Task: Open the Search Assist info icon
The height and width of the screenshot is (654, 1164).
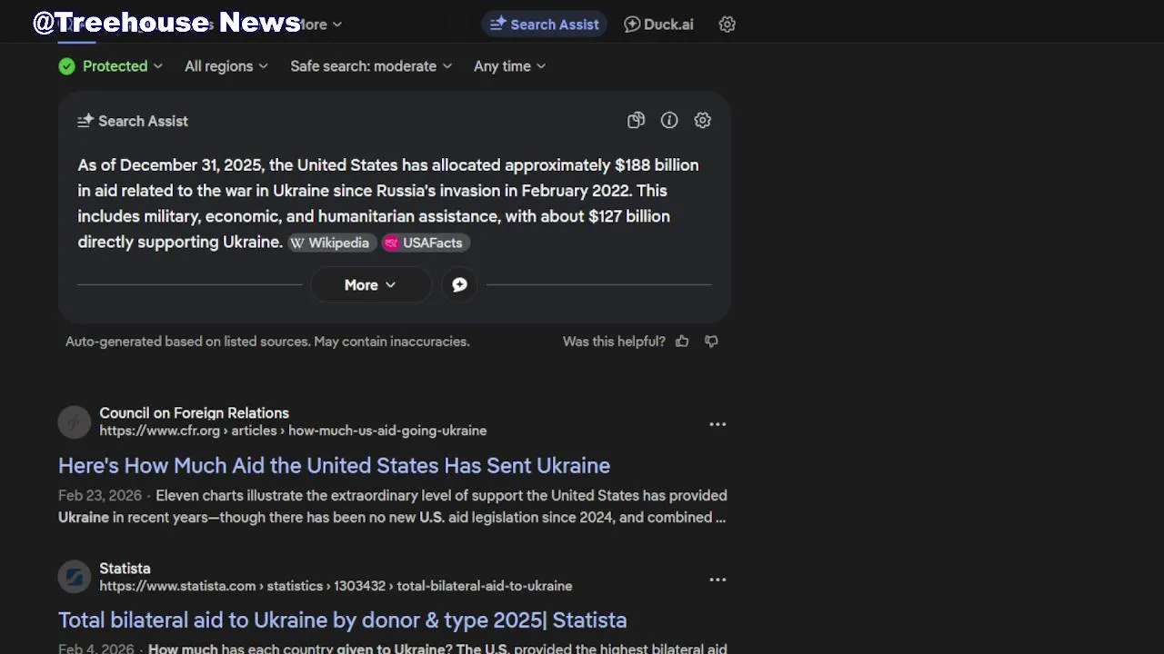Action: tap(669, 120)
